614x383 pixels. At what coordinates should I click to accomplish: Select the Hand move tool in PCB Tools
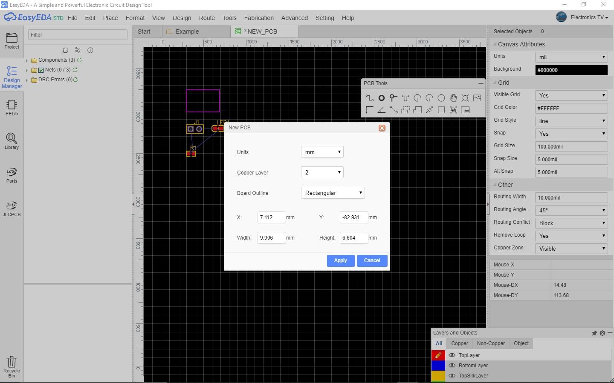[453, 98]
